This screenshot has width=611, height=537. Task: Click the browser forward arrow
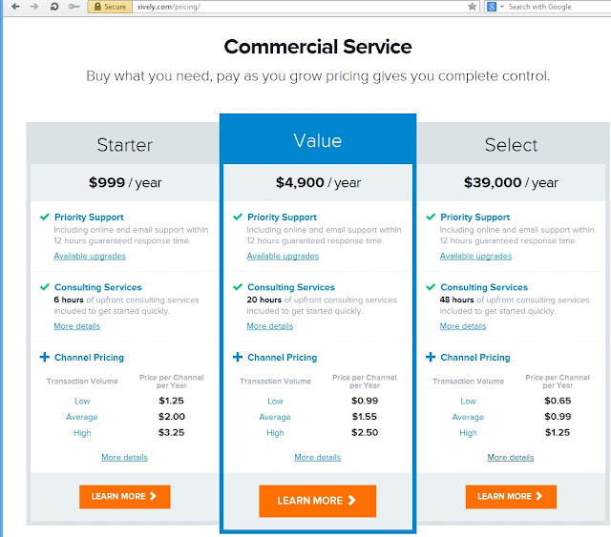pyautogui.click(x=35, y=7)
